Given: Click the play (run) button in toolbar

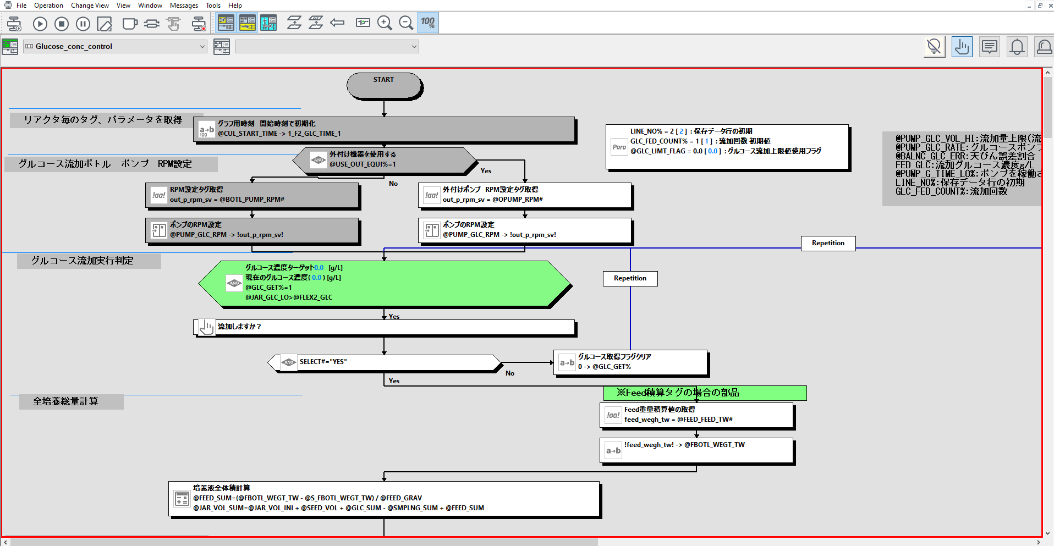Looking at the screenshot, I should 40,24.
